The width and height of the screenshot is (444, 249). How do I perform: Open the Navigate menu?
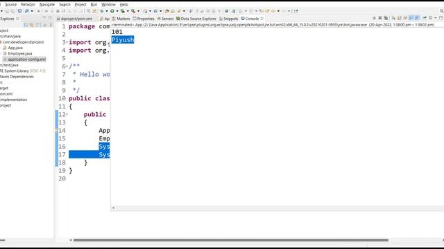point(47,5)
